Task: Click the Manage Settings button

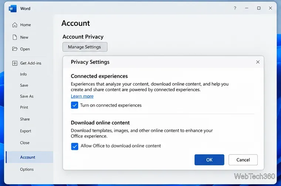Action: 85,47
